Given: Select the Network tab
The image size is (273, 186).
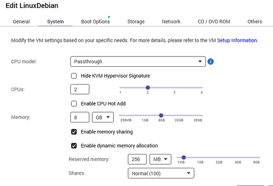Looking at the screenshot, I should click(x=171, y=22).
